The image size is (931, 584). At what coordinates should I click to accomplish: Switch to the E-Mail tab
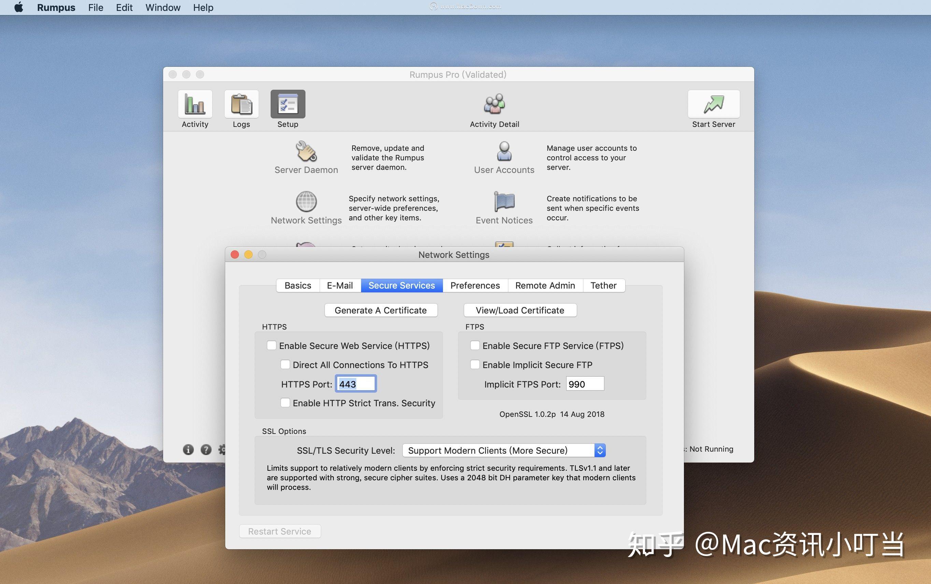(x=340, y=286)
